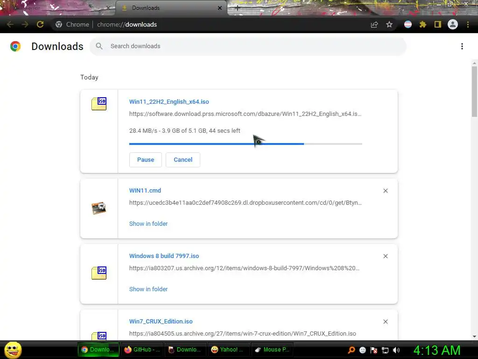Click the ISO icon for Win11_22H2_English_x64.iso
The width and height of the screenshot is (478, 359).
(x=99, y=104)
